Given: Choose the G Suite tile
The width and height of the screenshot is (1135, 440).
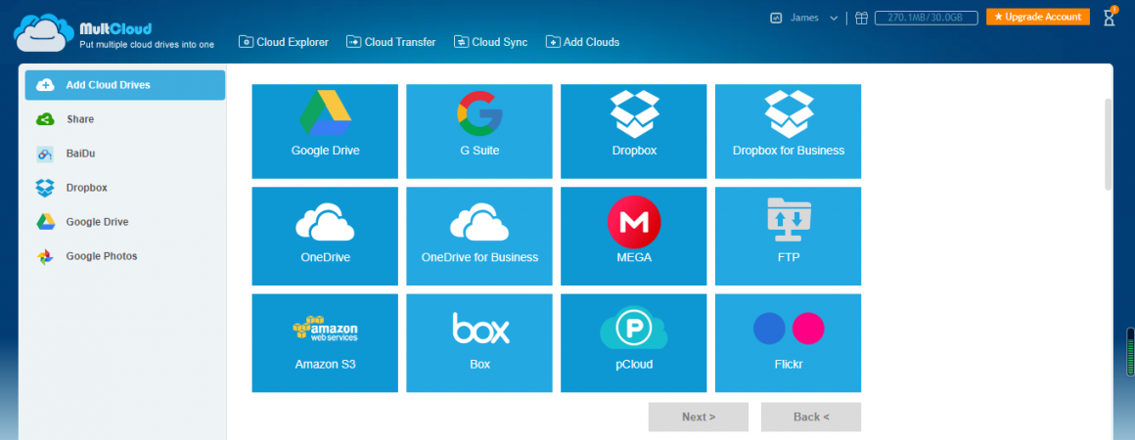Looking at the screenshot, I should click(x=479, y=131).
